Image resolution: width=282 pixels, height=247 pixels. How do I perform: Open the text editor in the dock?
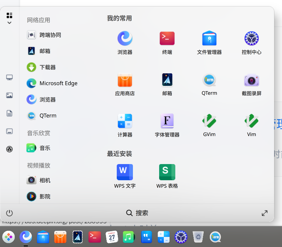click(147, 237)
